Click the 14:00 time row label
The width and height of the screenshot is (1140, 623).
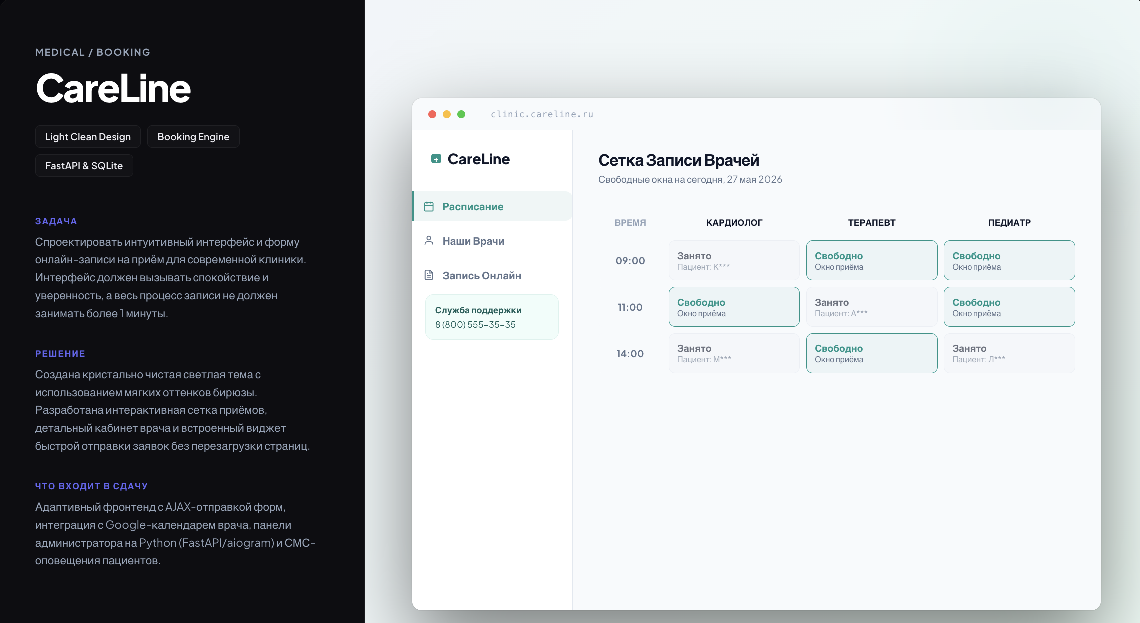click(x=630, y=354)
